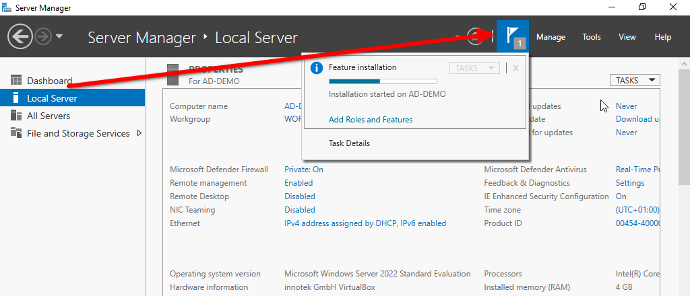Open the Tools menu
Viewport: 690px width, 296px height.
pos(592,37)
